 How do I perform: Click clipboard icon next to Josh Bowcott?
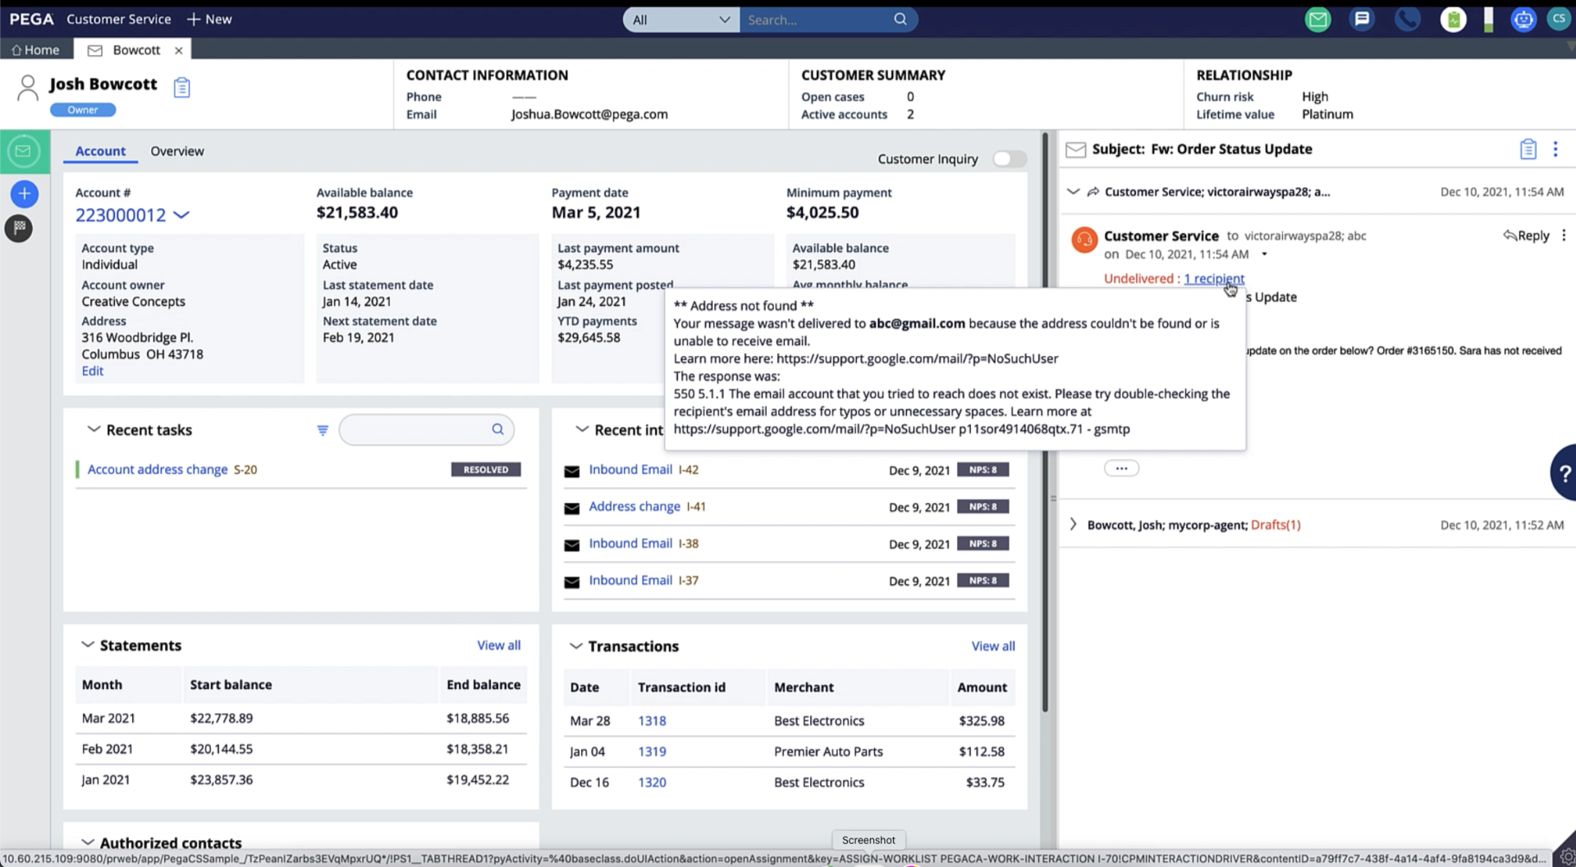[181, 87]
